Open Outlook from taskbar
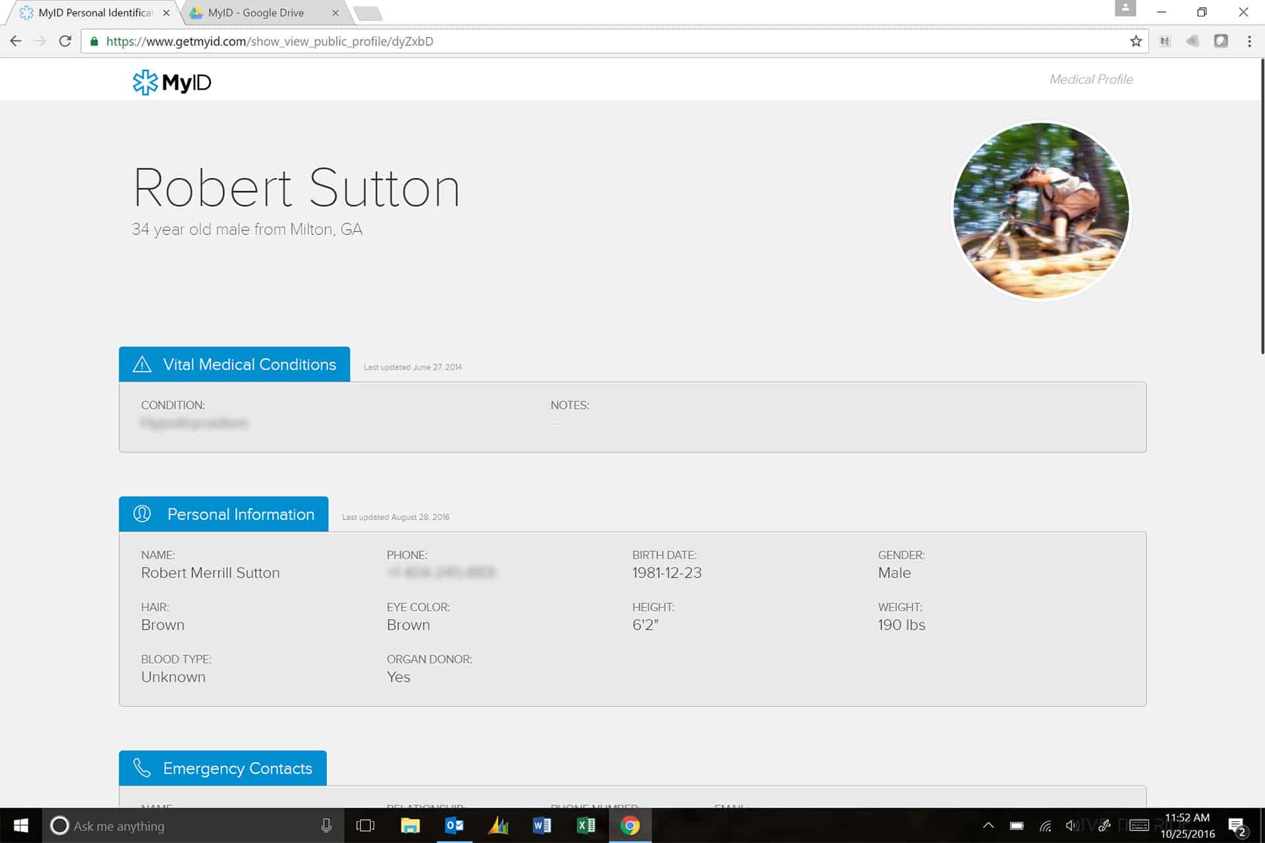The width and height of the screenshot is (1265, 843). point(454,825)
